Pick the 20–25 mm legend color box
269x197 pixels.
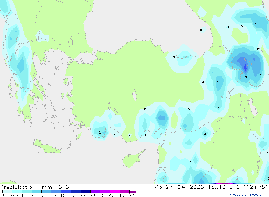[76, 192]
